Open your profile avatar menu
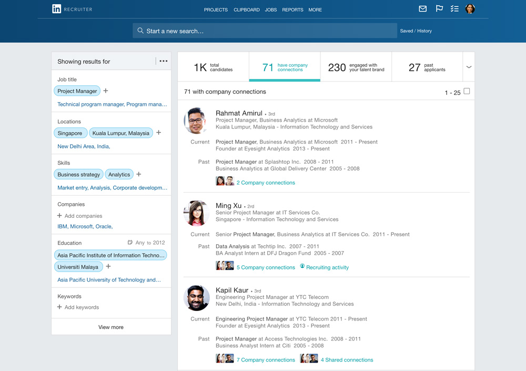Image resolution: width=526 pixels, height=371 pixels. click(x=470, y=8)
